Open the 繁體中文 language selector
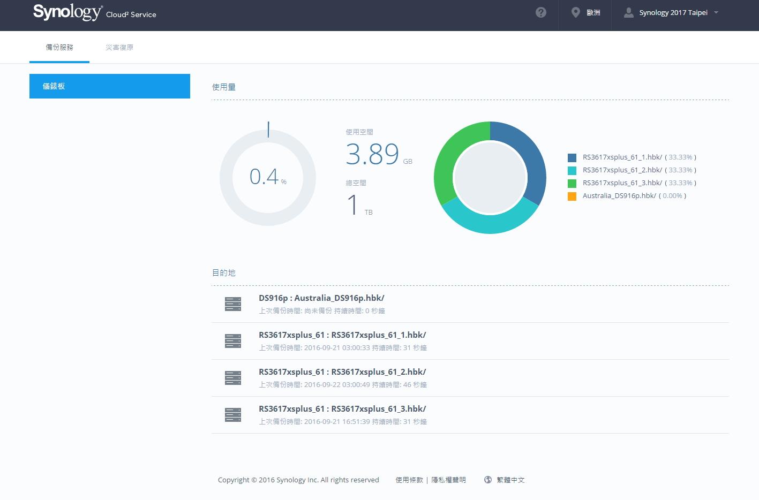 tap(510, 480)
